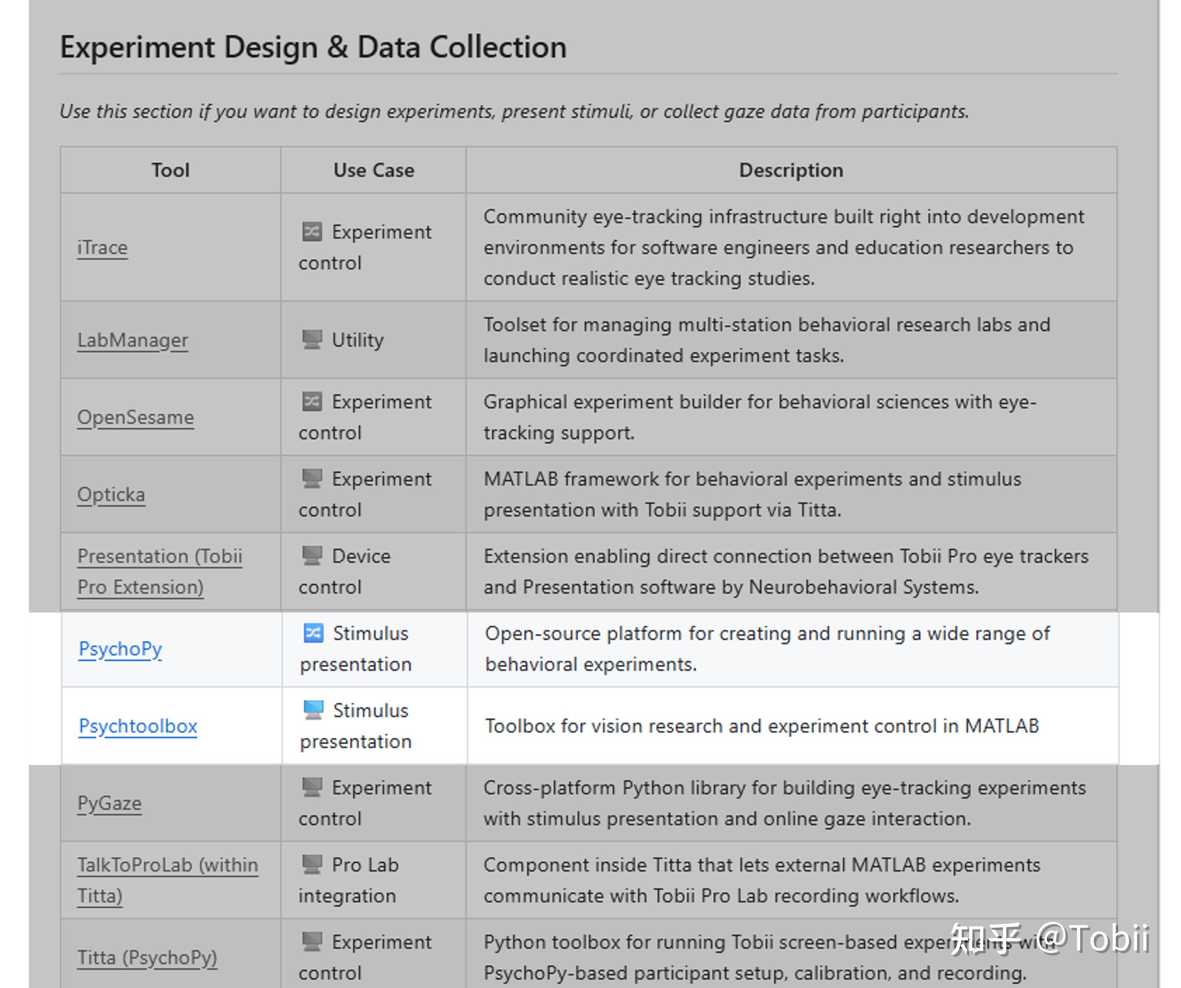The image size is (1181, 988).
Task: Click the computer icon in Opticka row
Action: pyautogui.click(x=312, y=478)
